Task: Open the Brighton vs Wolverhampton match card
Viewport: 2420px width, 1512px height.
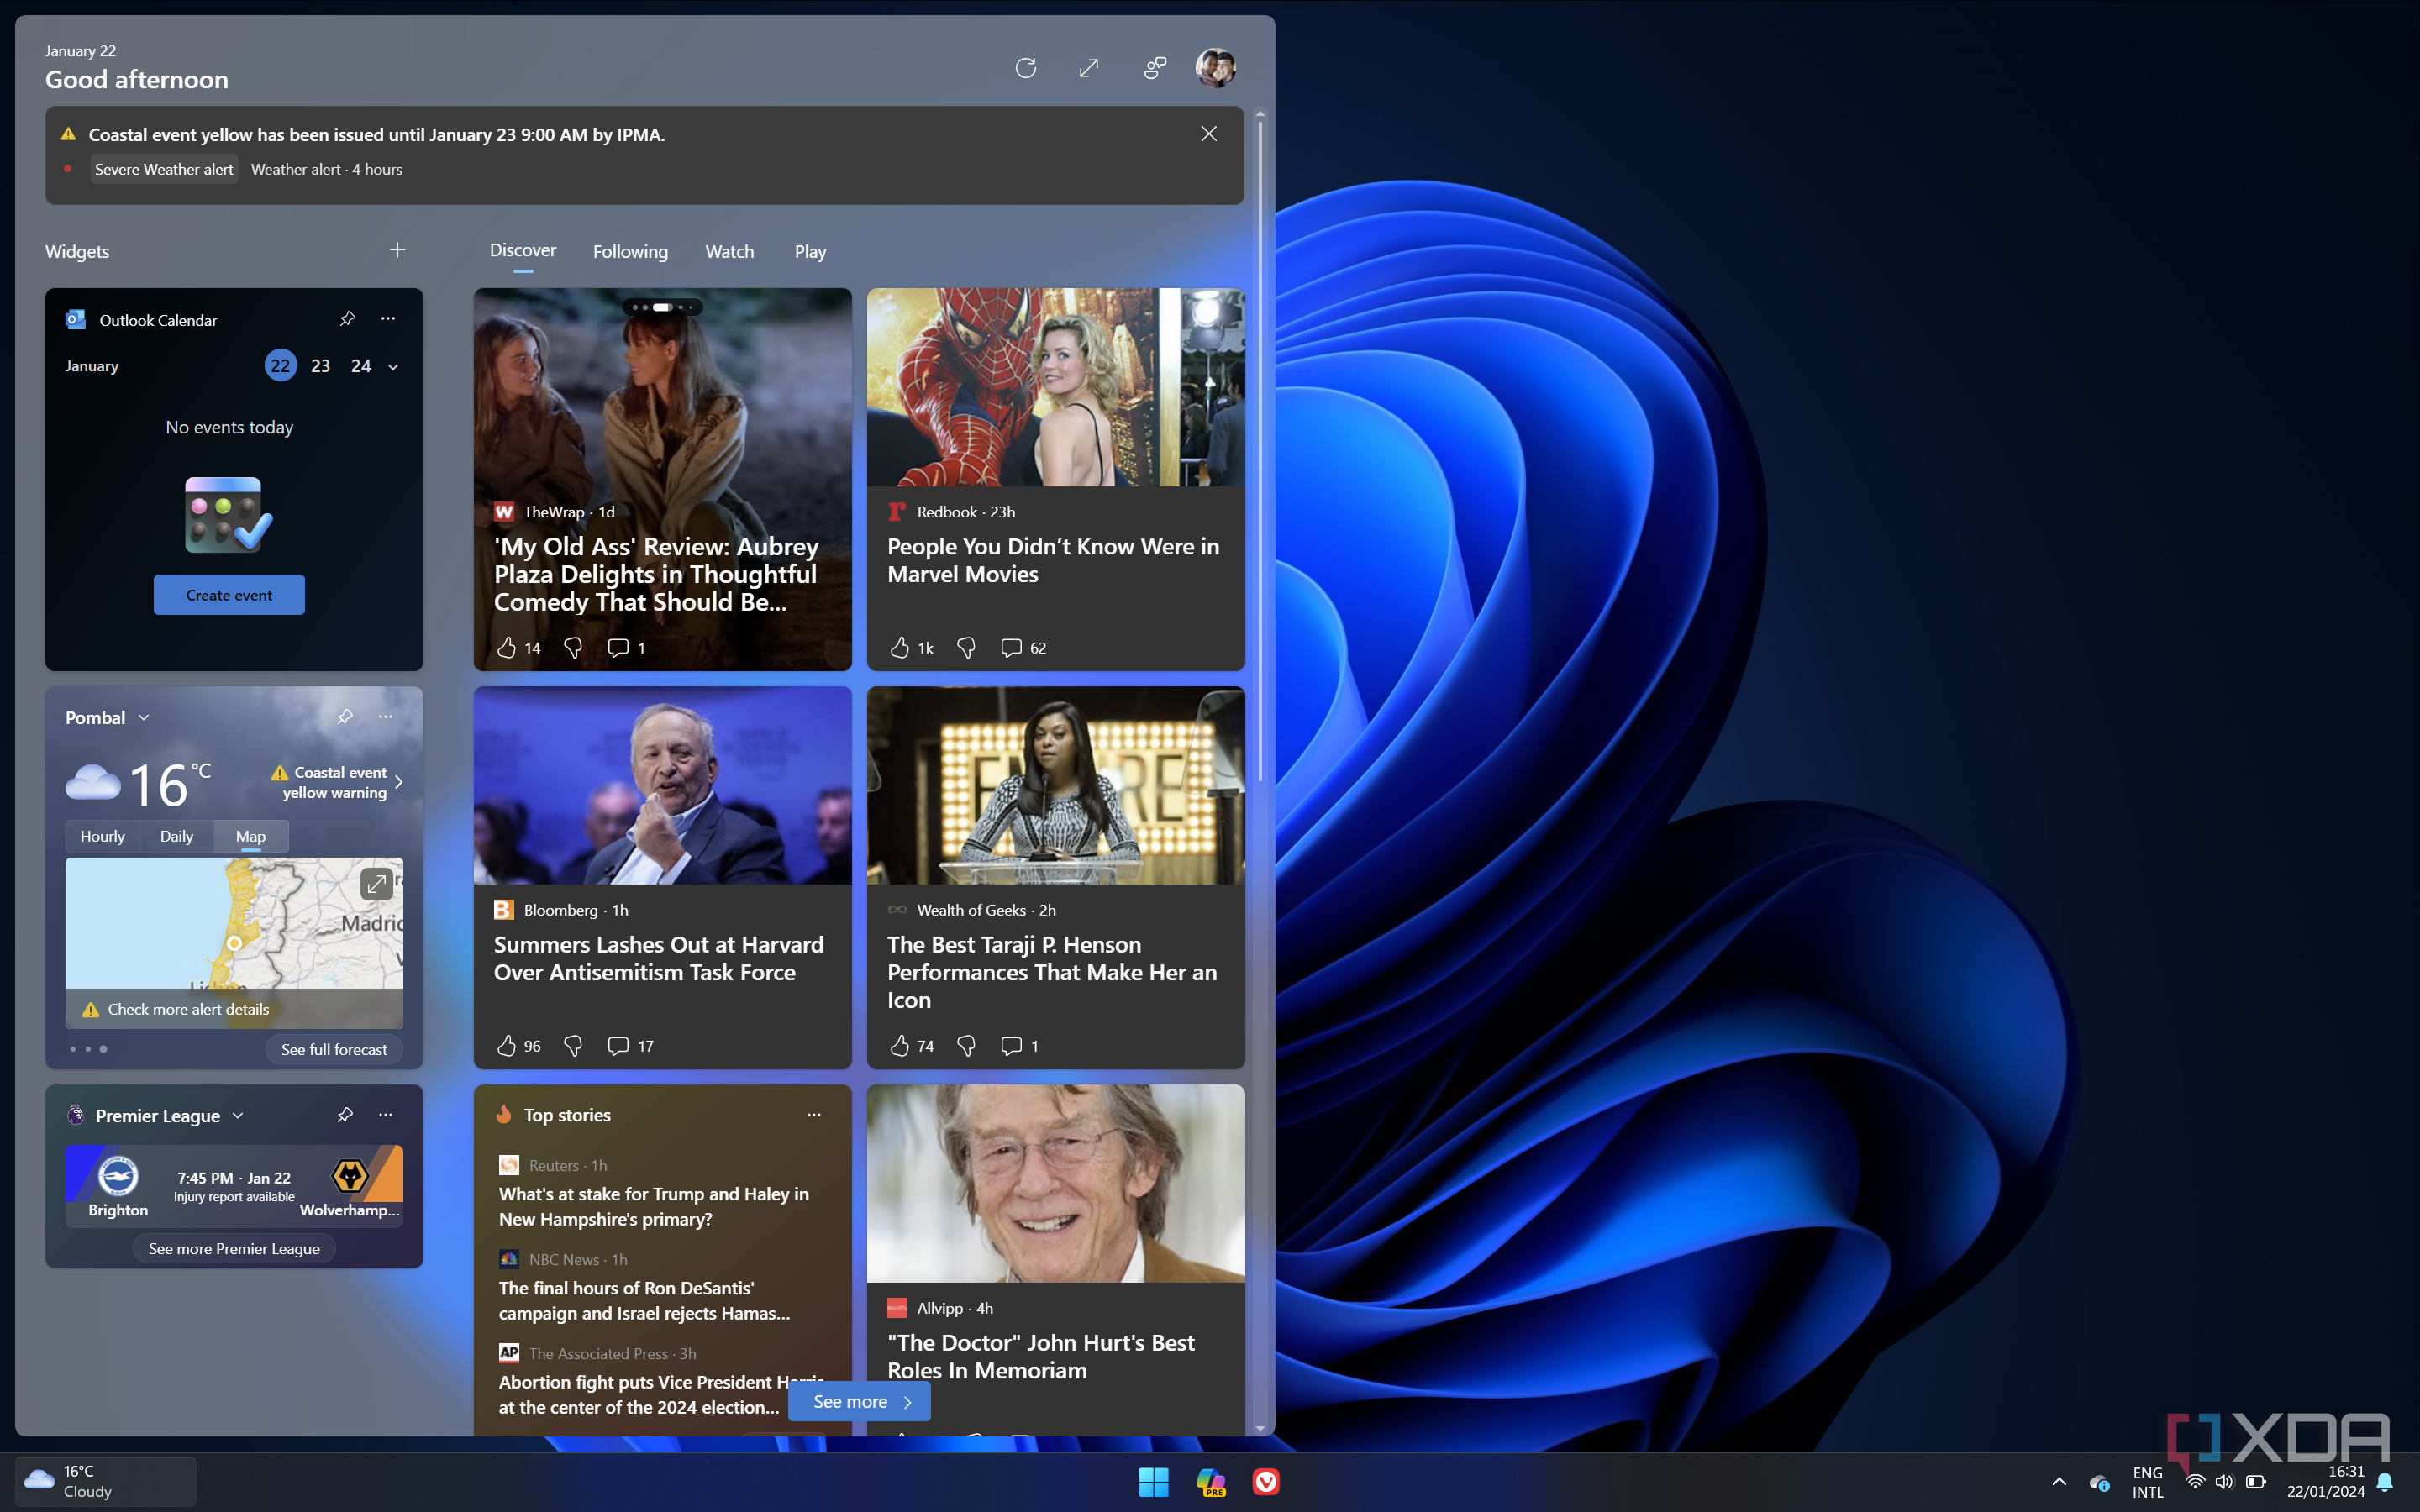Action: click(x=234, y=1186)
